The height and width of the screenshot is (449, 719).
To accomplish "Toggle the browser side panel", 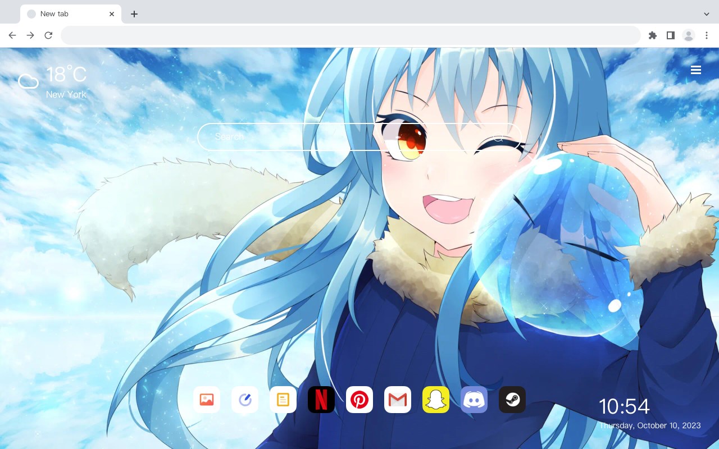I will pyautogui.click(x=670, y=35).
